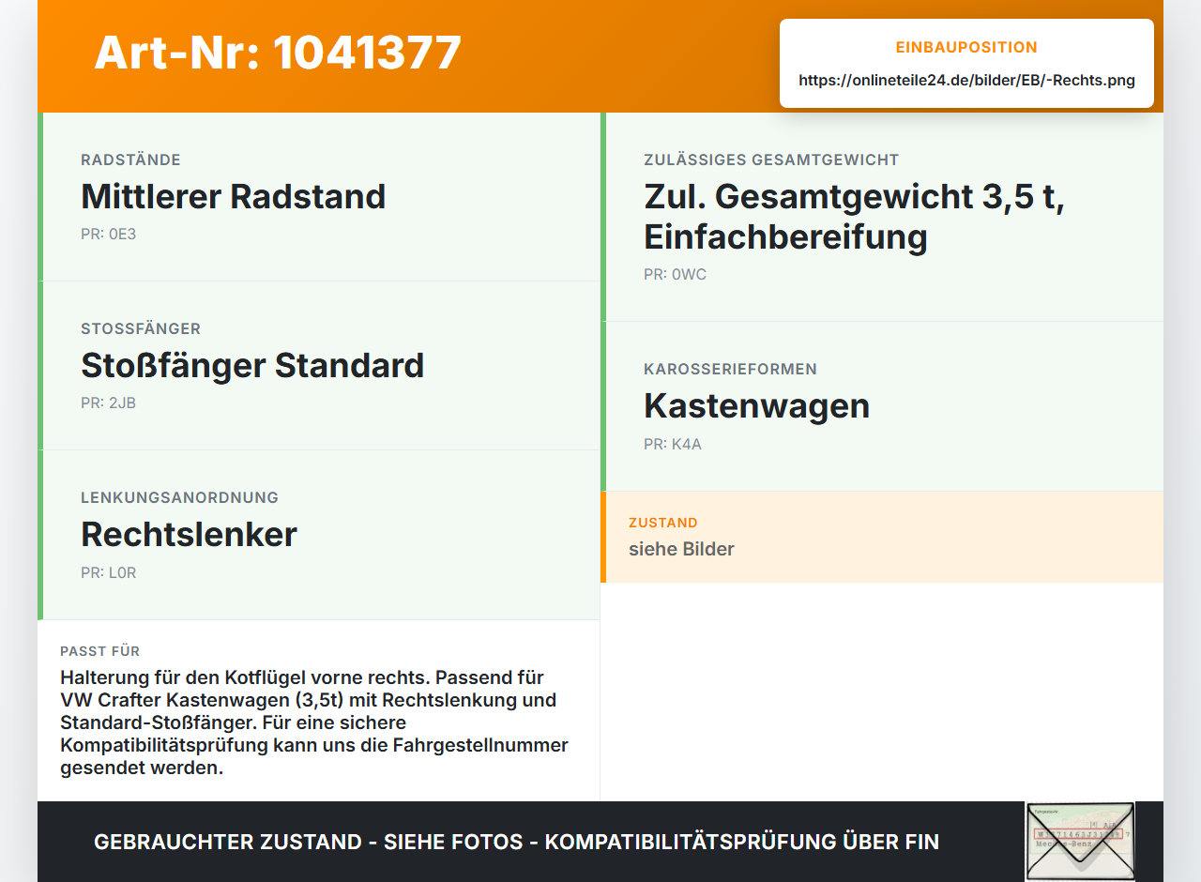Viewport: 1201px width, 882px height.
Task: Click the STOSSFÄNGER label
Action: [x=141, y=328]
